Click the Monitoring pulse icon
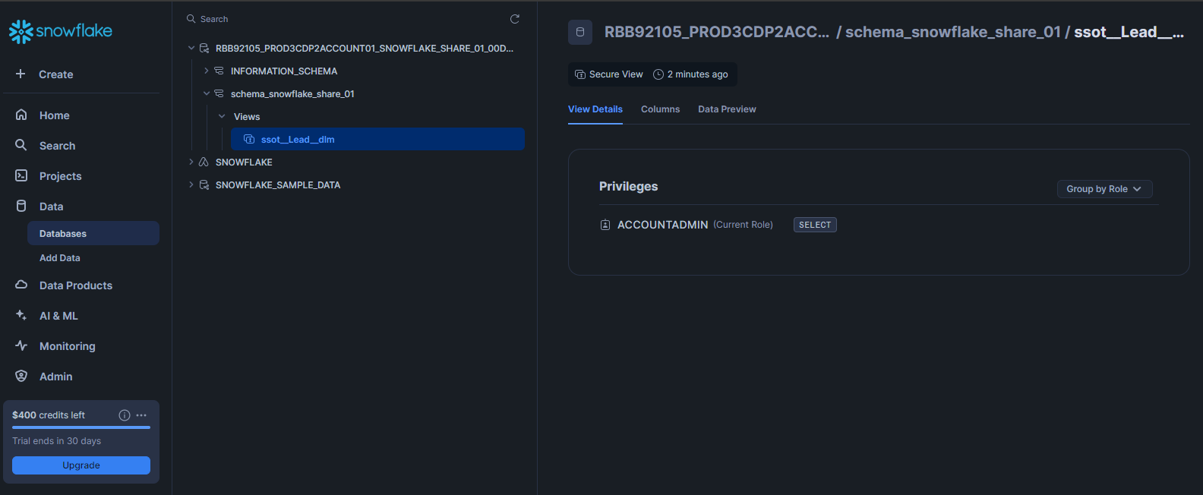Viewport: 1203px width, 495px height. (x=21, y=345)
